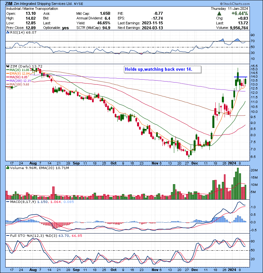The height and width of the screenshot is (273, 263).
Task: Click the tallest green volume bar in January
Action: tap(238, 184)
